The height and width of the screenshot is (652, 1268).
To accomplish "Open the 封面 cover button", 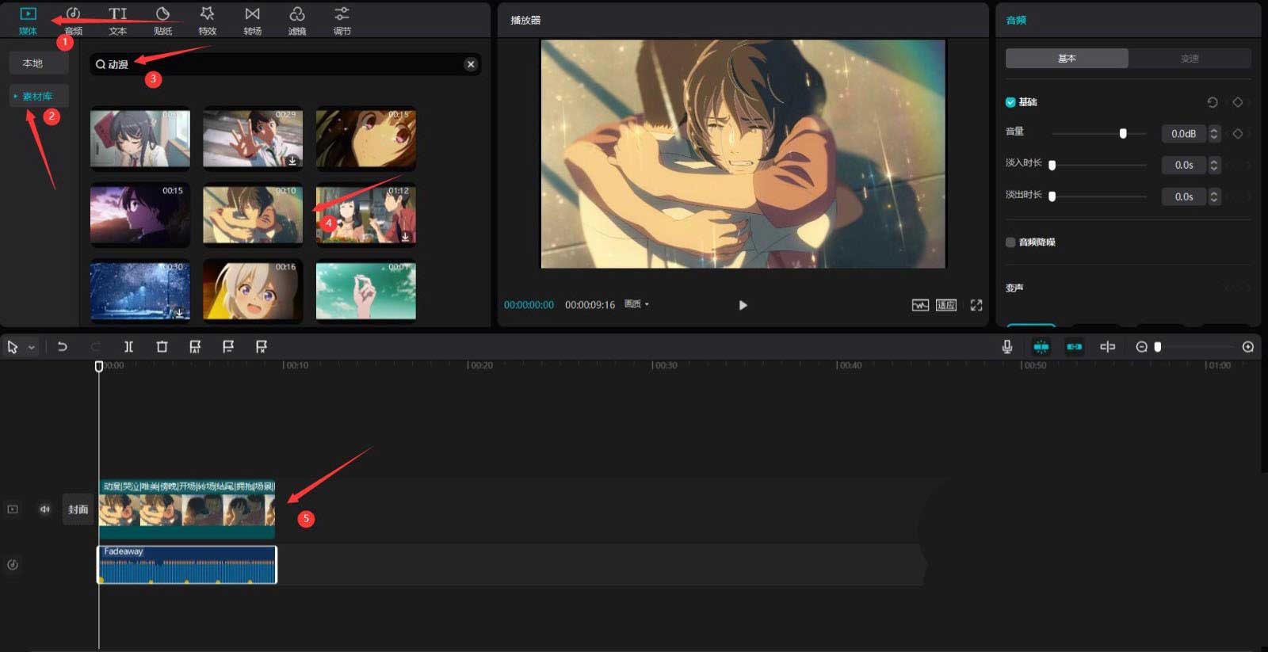I will [78, 509].
